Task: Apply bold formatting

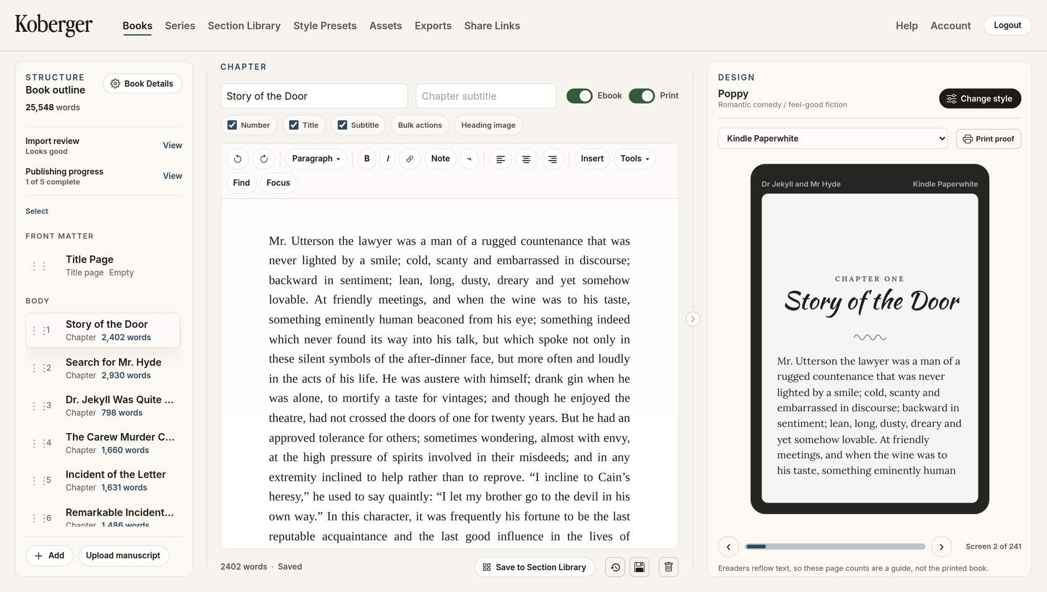Action: 367,159
